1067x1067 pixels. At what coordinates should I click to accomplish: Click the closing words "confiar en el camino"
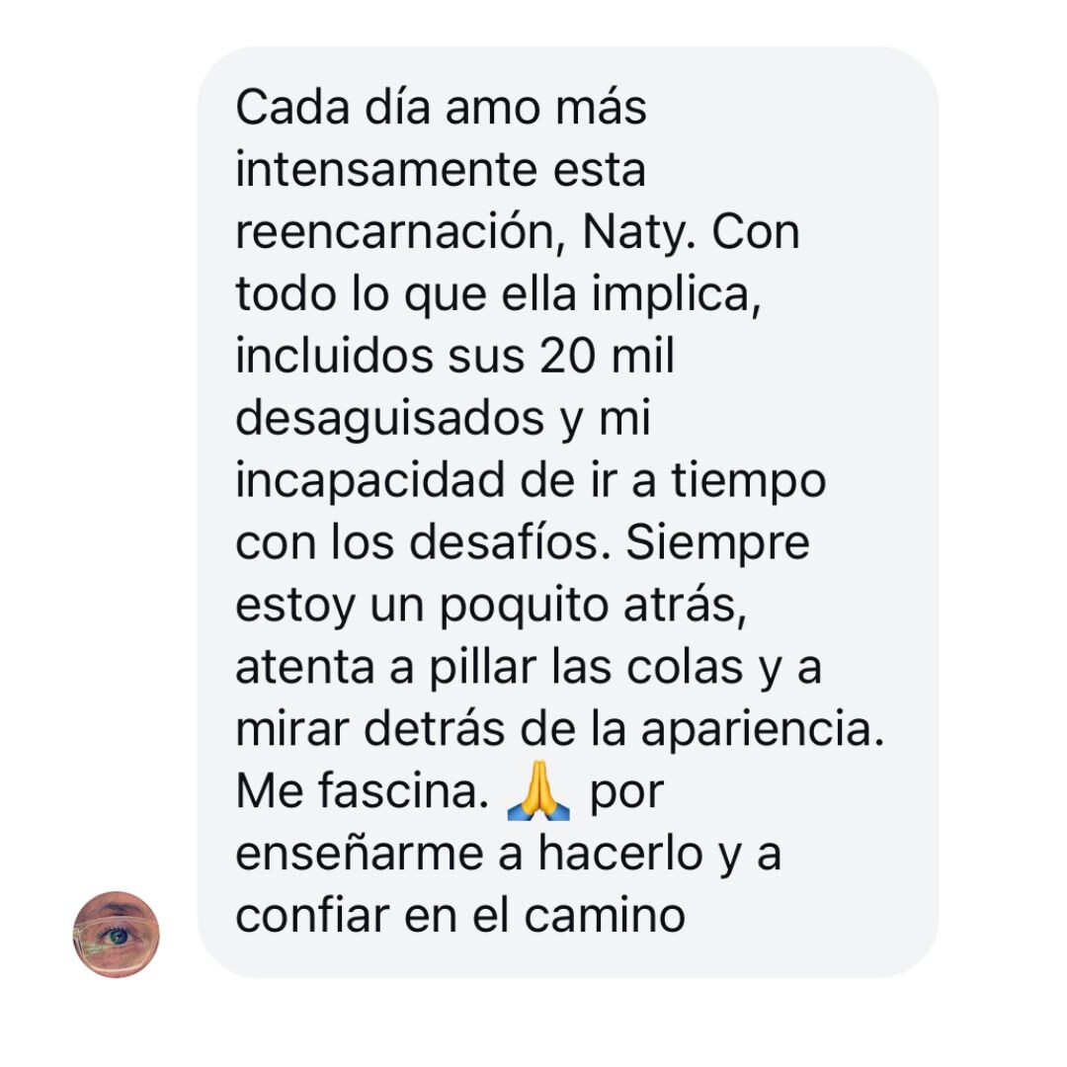point(460,917)
